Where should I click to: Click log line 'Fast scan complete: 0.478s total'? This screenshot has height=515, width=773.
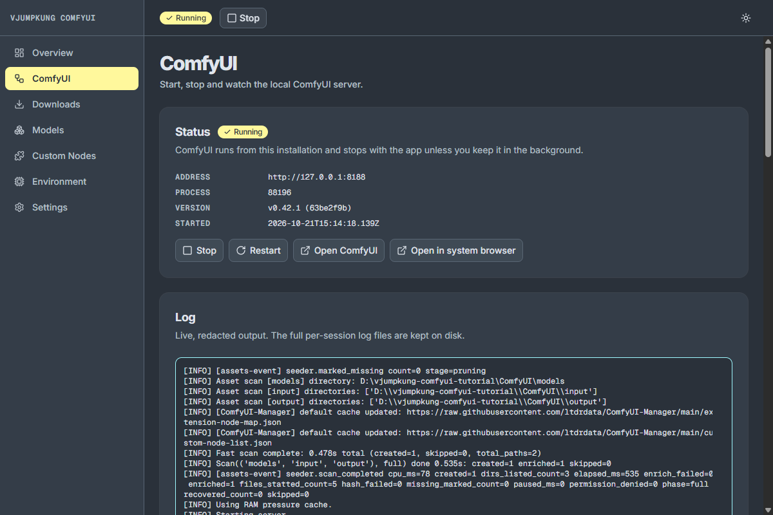(363, 453)
